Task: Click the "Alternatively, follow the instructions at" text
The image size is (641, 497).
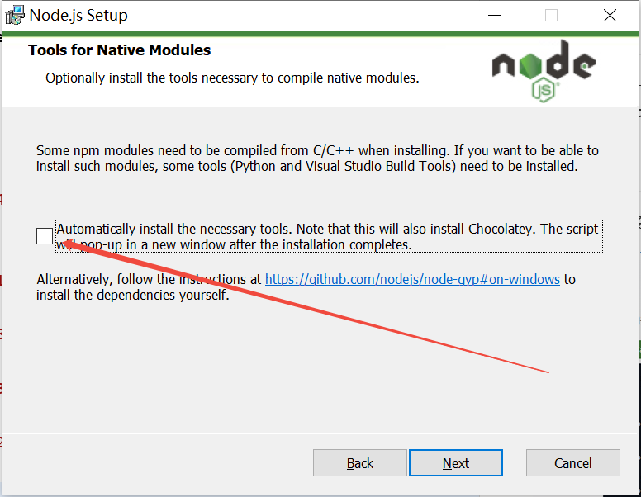Action: (149, 279)
